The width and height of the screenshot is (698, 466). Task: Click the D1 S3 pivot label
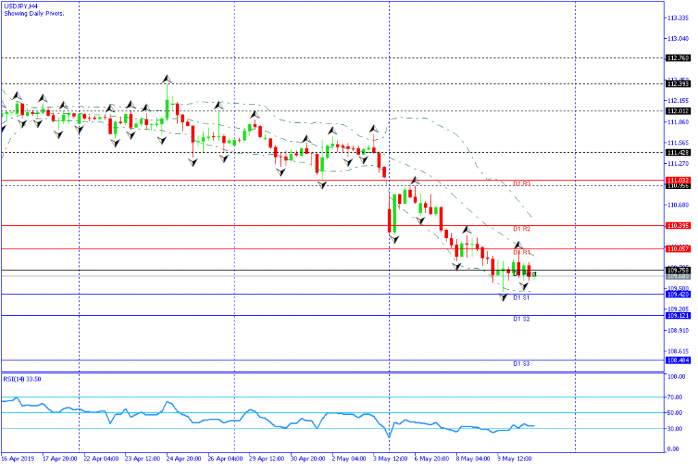pyautogui.click(x=521, y=364)
